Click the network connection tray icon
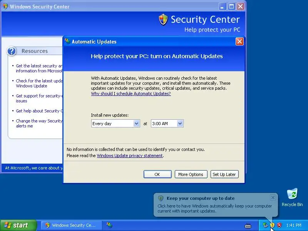The width and height of the screenshot is (308, 231). click(265, 225)
